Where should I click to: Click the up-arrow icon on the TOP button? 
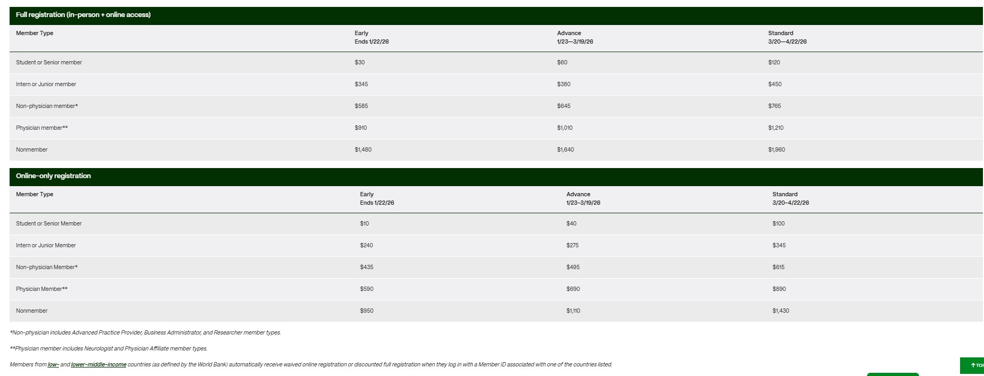973,365
